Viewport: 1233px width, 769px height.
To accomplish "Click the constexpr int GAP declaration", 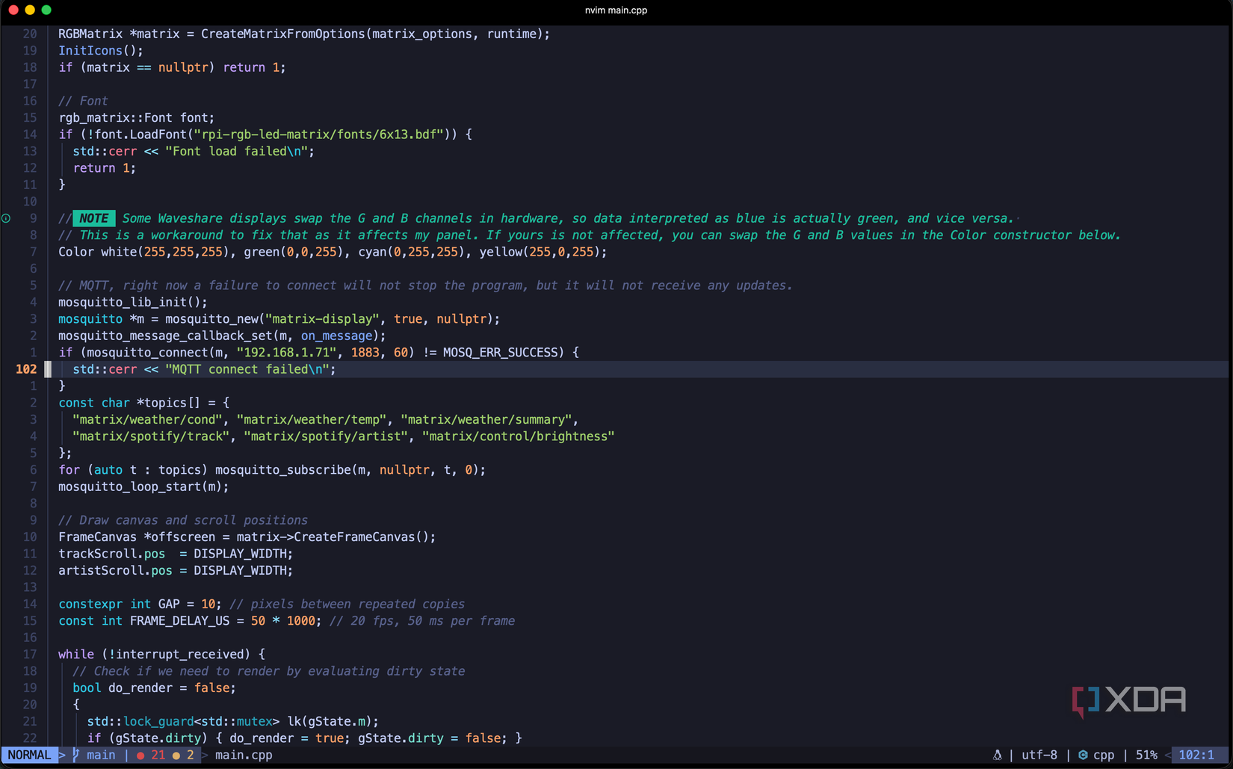I will coord(140,604).
